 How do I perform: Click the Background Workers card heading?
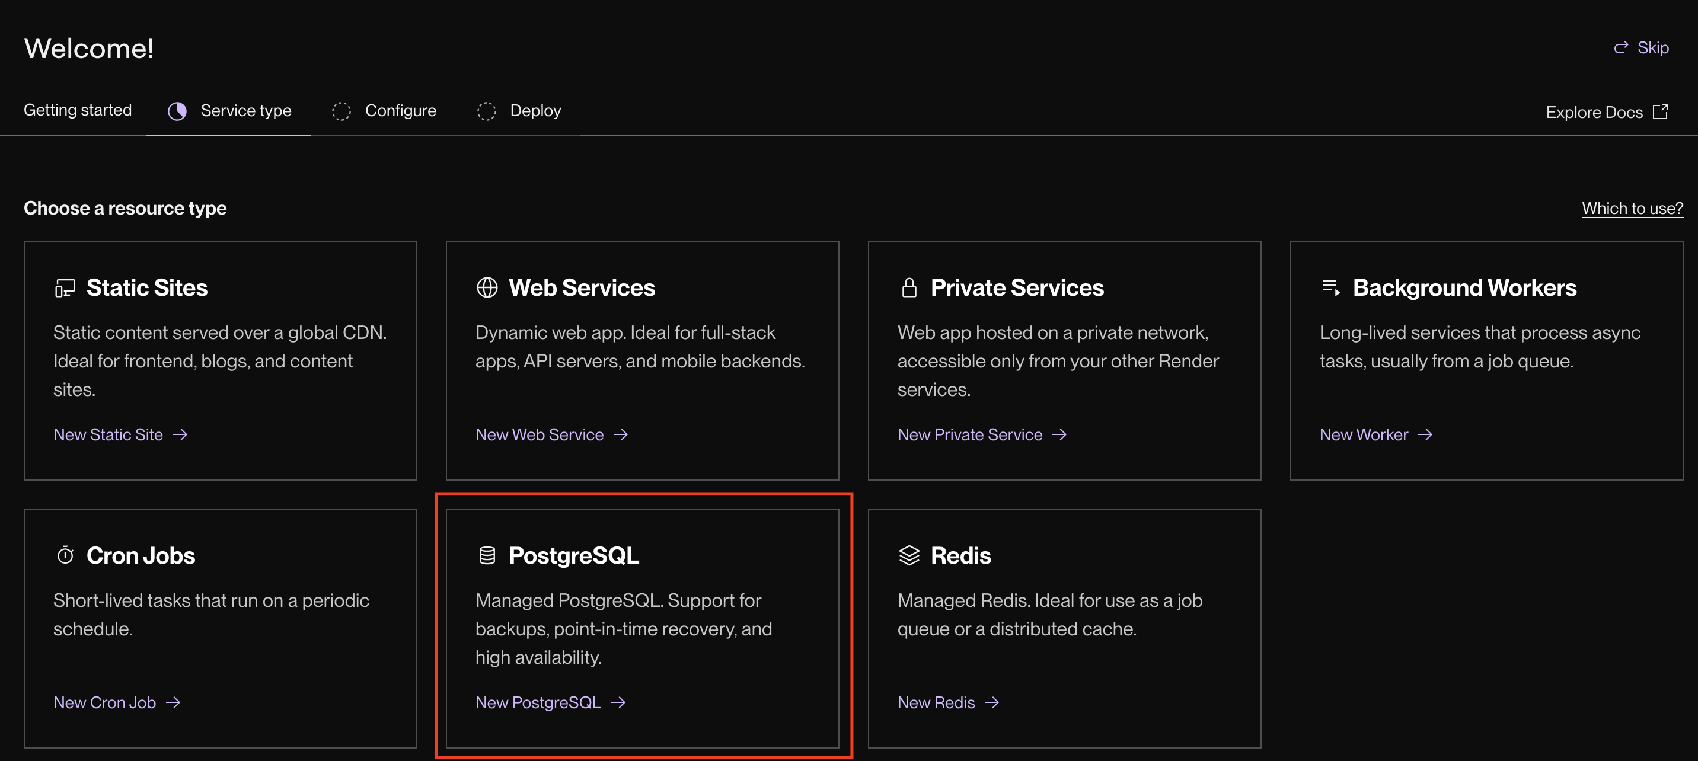tap(1464, 288)
